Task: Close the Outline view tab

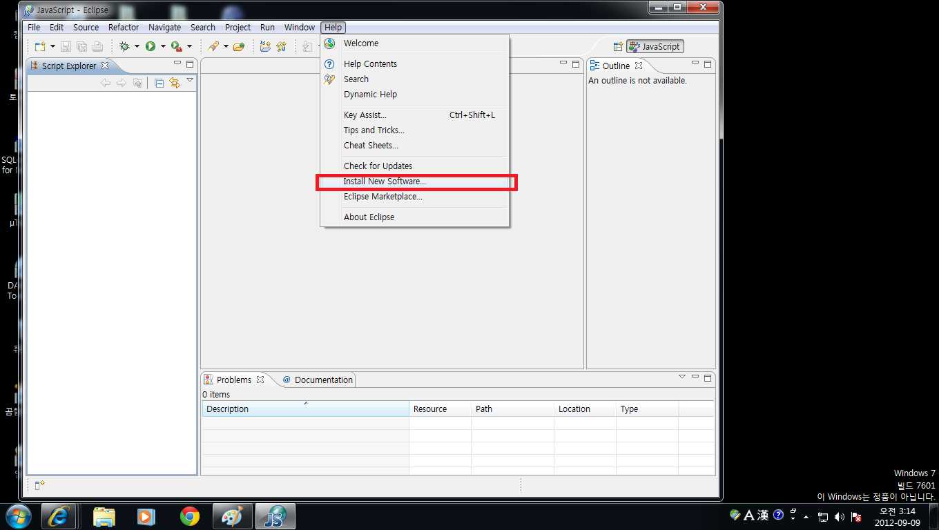Action: (639, 66)
